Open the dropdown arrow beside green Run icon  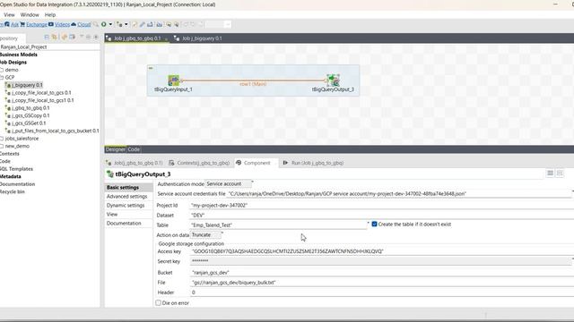pos(110,24)
